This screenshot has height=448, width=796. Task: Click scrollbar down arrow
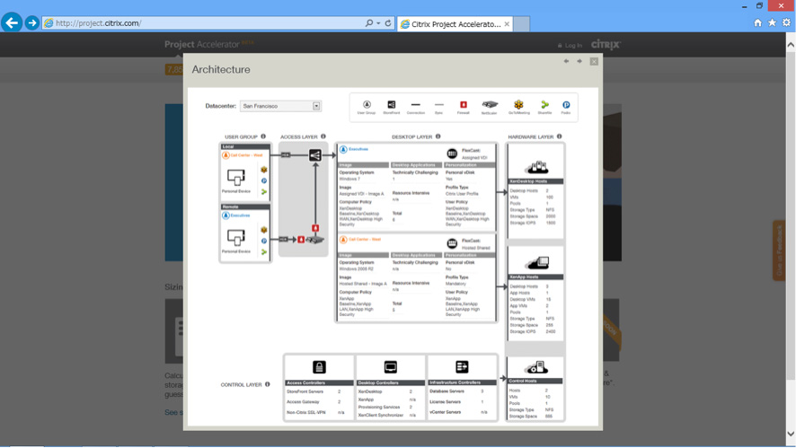tap(791, 434)
